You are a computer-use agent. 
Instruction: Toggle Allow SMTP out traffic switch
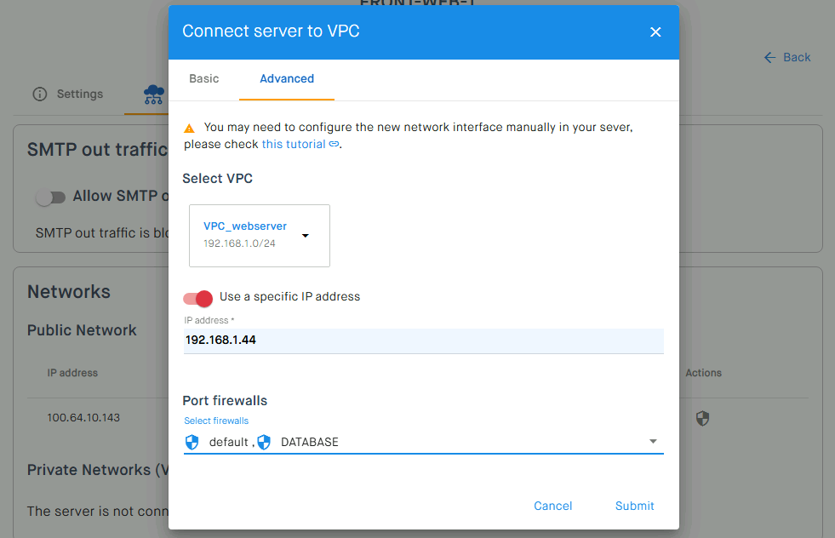(50, 197)
